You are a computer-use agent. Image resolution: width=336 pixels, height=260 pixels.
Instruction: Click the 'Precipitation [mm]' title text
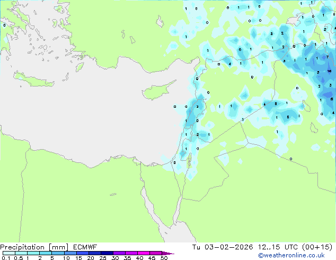point(34,247)
